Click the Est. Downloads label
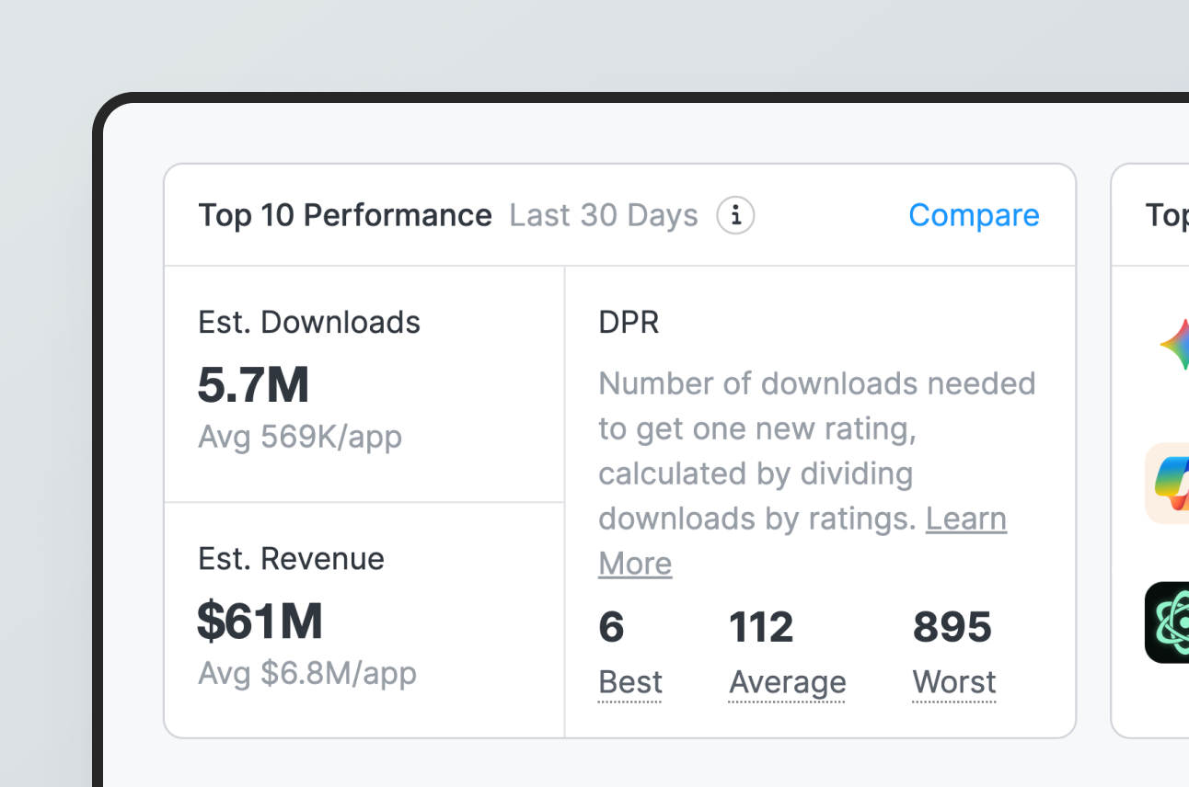This screenshot has height=787, width=1189. coord(309,323)
